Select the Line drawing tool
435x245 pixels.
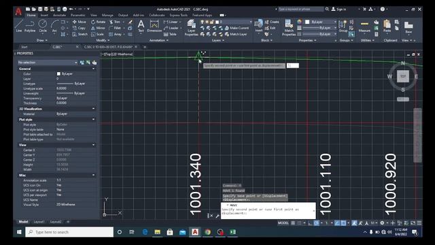pos(19,26)
